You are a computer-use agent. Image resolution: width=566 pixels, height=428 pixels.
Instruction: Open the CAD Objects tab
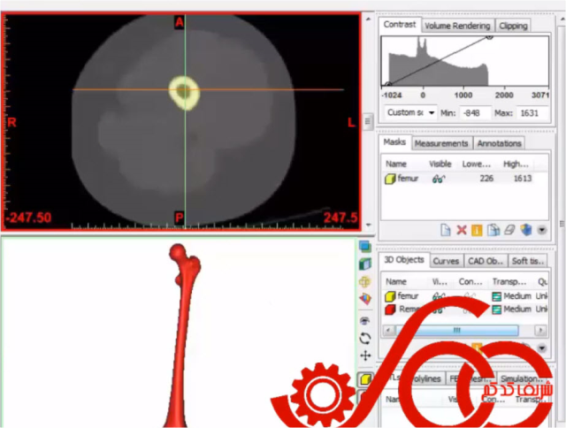(486, 261)
